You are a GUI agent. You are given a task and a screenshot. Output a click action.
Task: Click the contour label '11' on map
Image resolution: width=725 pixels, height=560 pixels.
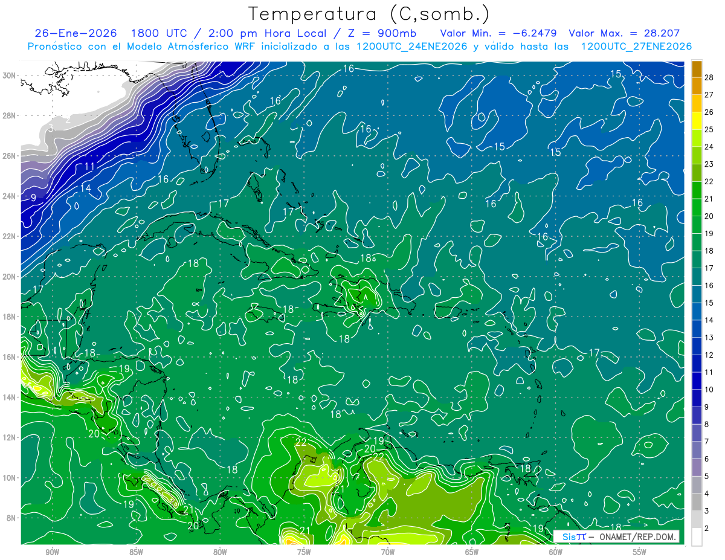click(x=89, y=166)
